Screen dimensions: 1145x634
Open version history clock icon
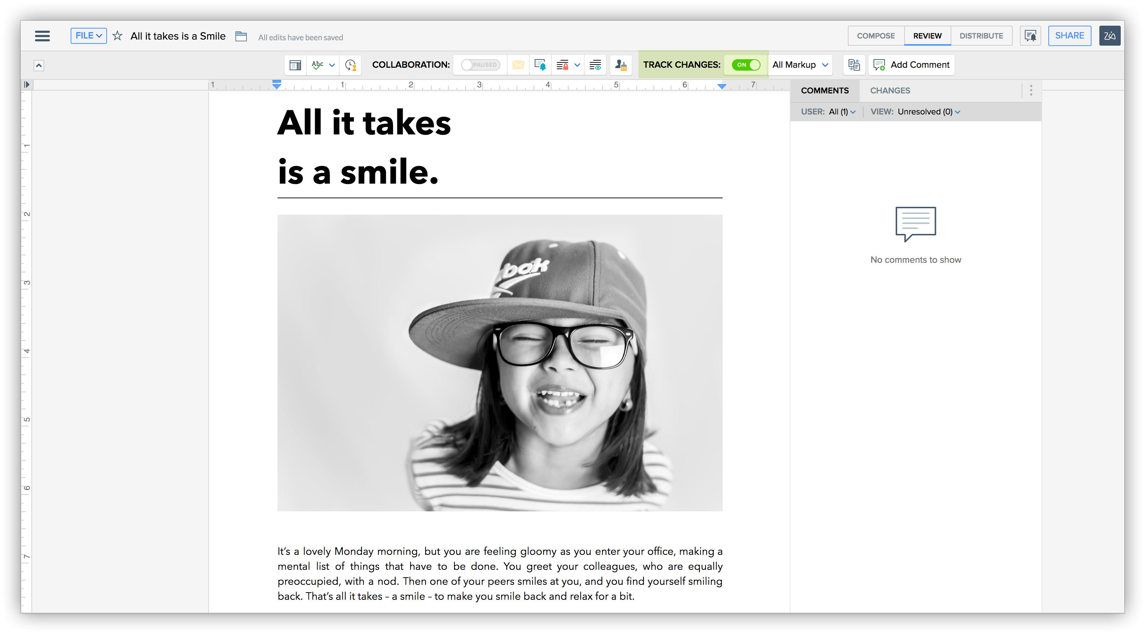pos(351,65)
